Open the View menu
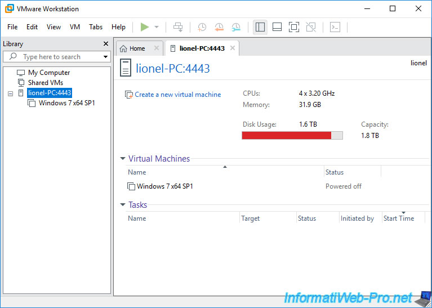432x308 pixels. tap(54, 27)
